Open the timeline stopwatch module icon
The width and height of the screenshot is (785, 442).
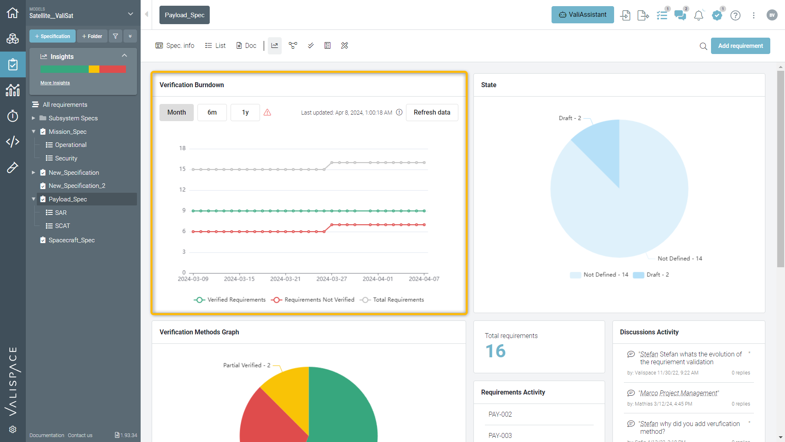click(13, 116)
